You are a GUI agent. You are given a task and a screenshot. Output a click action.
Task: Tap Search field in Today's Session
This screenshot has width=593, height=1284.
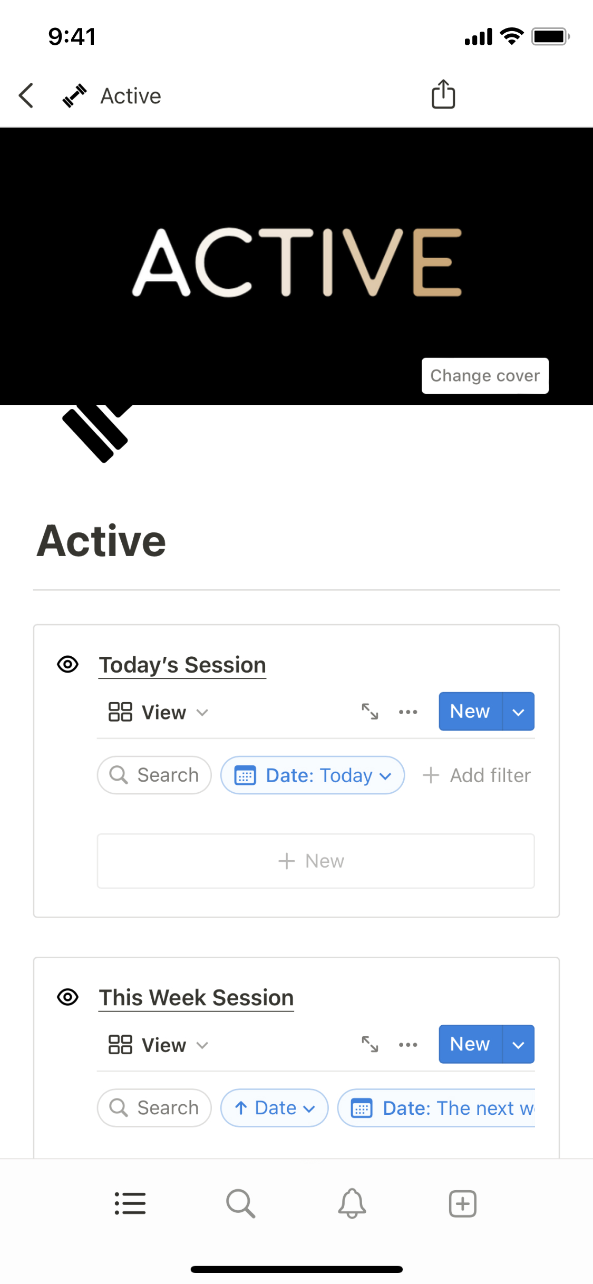coord(154,775)
